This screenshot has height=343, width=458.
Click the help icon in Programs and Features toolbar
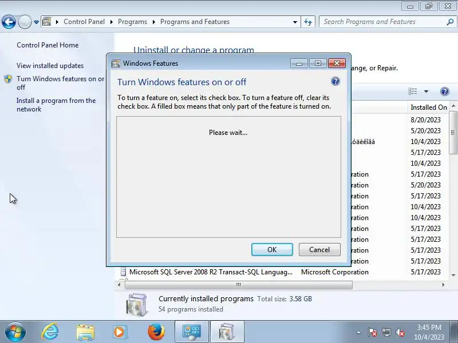click(445, 91)
